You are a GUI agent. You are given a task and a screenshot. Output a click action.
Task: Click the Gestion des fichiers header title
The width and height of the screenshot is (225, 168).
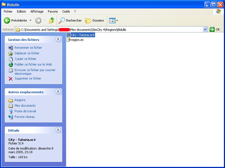(24, 40)
